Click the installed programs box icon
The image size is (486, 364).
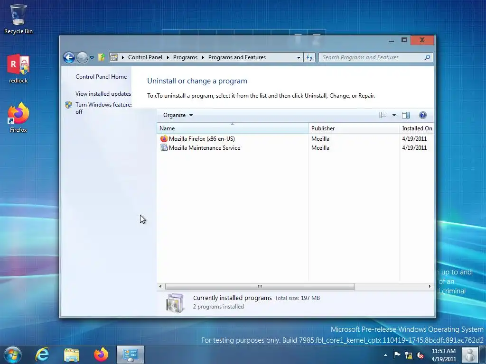(x=175, y=302)
